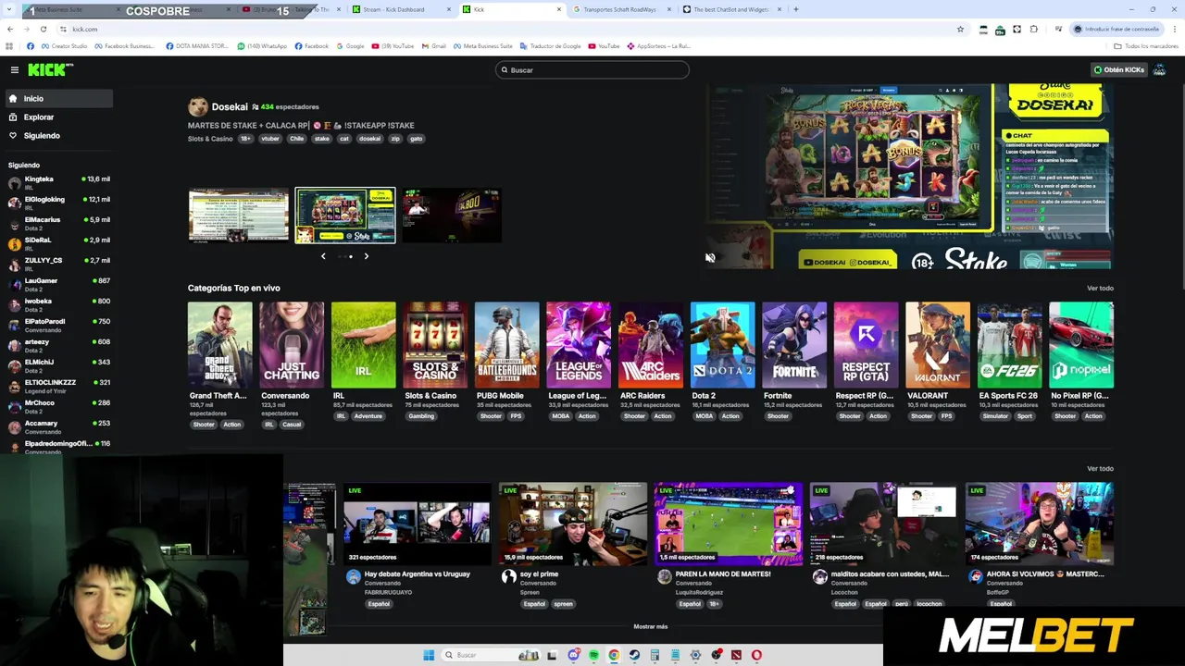Click the Chile stream tag
1185x666 pixels.
click(x=296, y=139)
